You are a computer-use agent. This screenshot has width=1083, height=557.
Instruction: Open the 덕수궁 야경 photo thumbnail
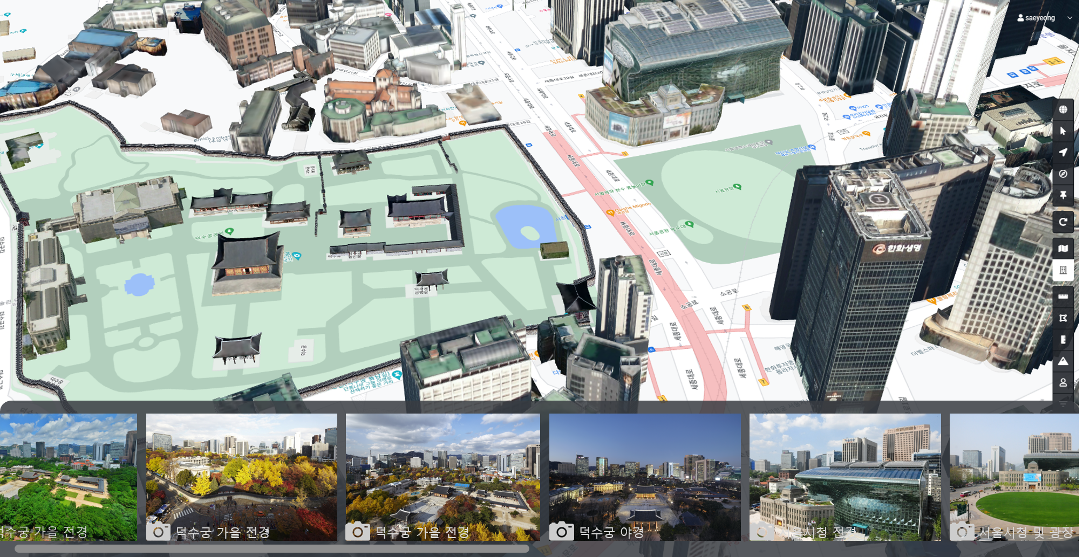645,477
